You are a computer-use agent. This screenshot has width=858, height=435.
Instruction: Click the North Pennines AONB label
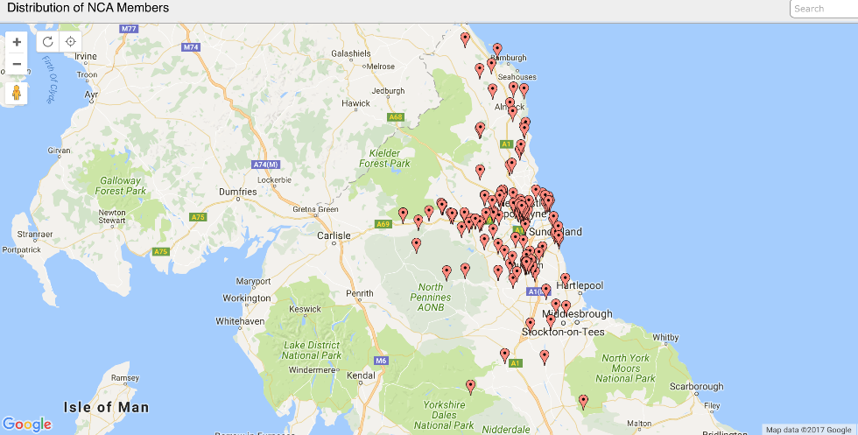(431, 297)
